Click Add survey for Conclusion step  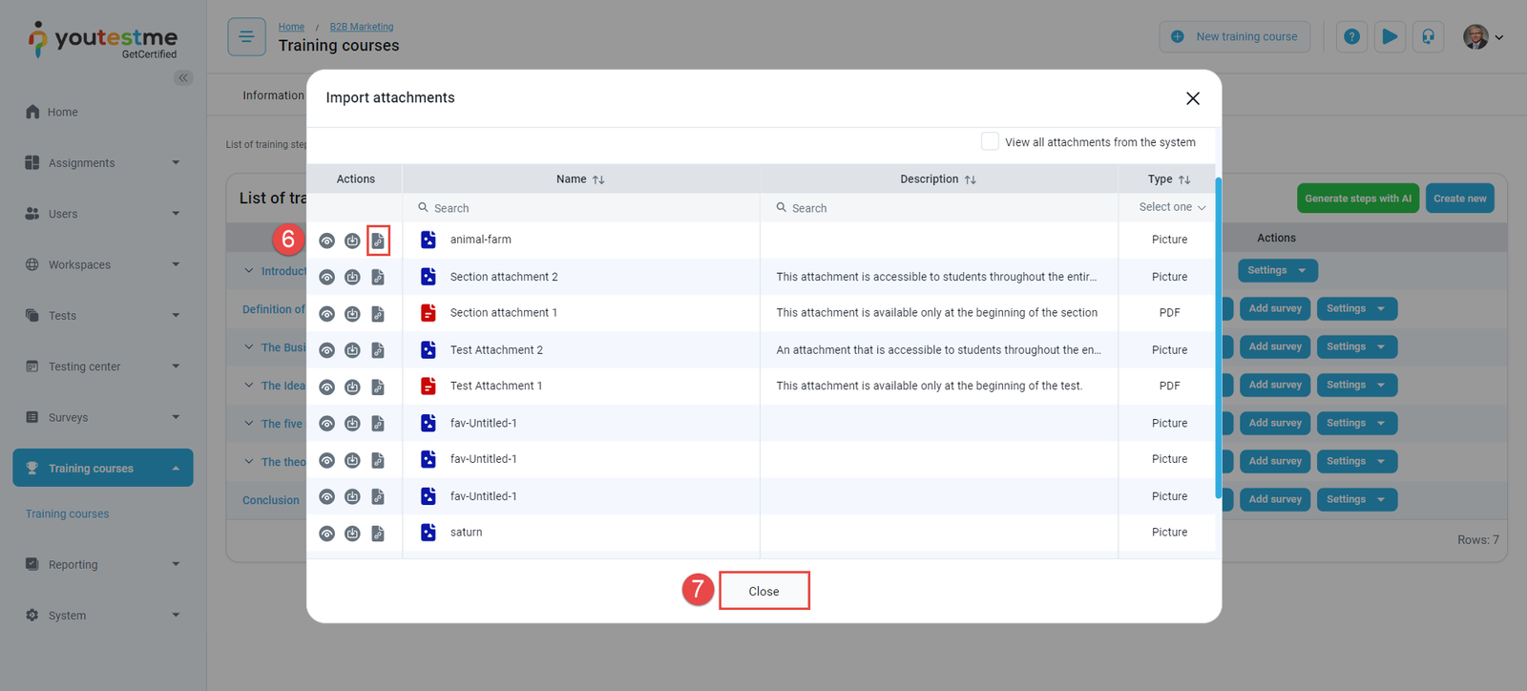pyautogui.click(x=1275, y=499)
